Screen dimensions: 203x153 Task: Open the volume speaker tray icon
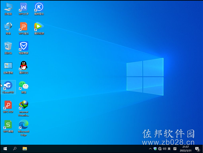165,149
